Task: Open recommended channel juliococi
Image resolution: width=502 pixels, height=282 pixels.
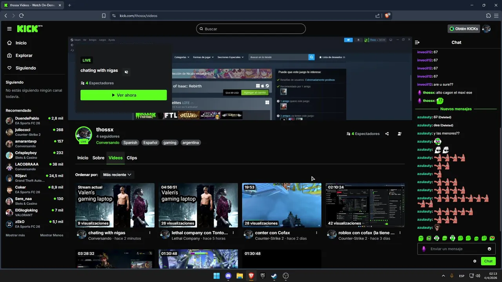Action: click(35, 132)
